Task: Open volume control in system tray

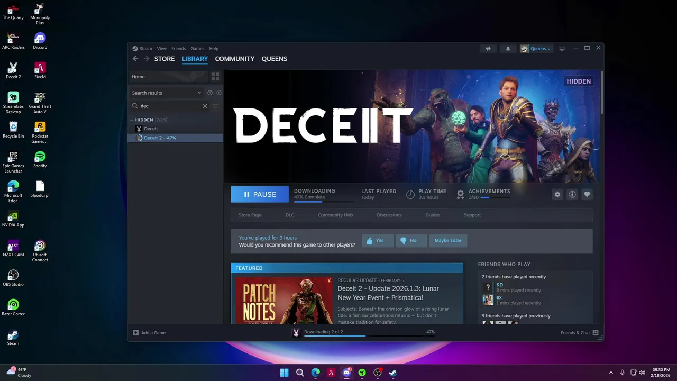Action: 642,373
